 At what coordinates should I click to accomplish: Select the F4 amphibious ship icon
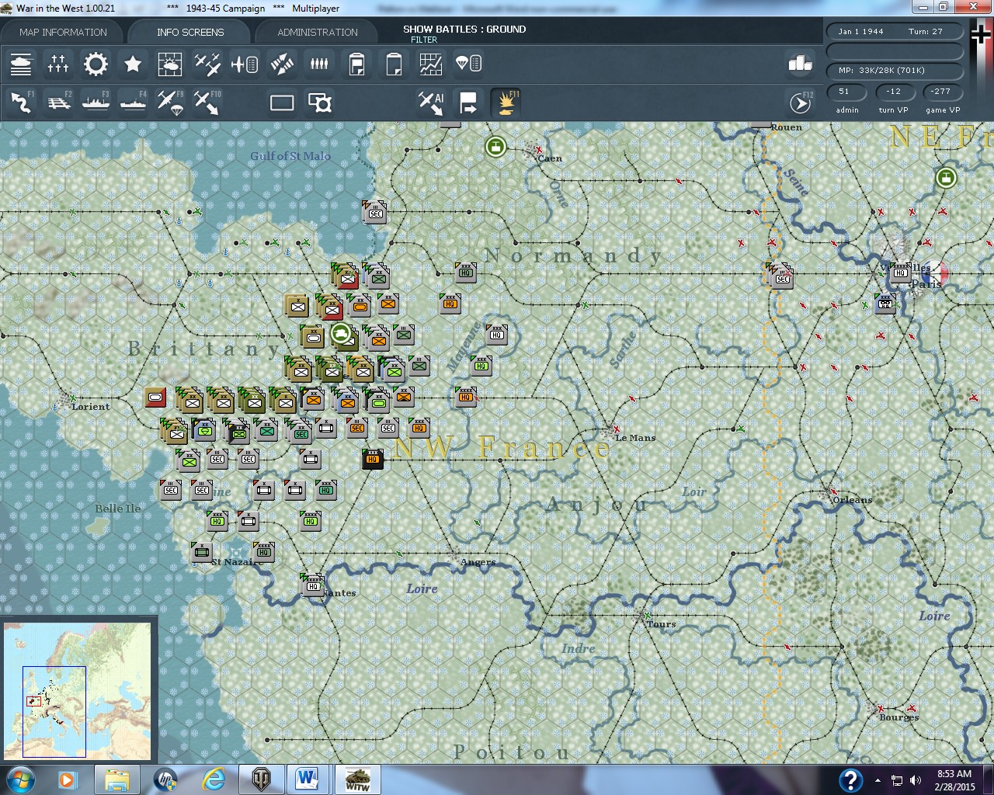[133, 102]
